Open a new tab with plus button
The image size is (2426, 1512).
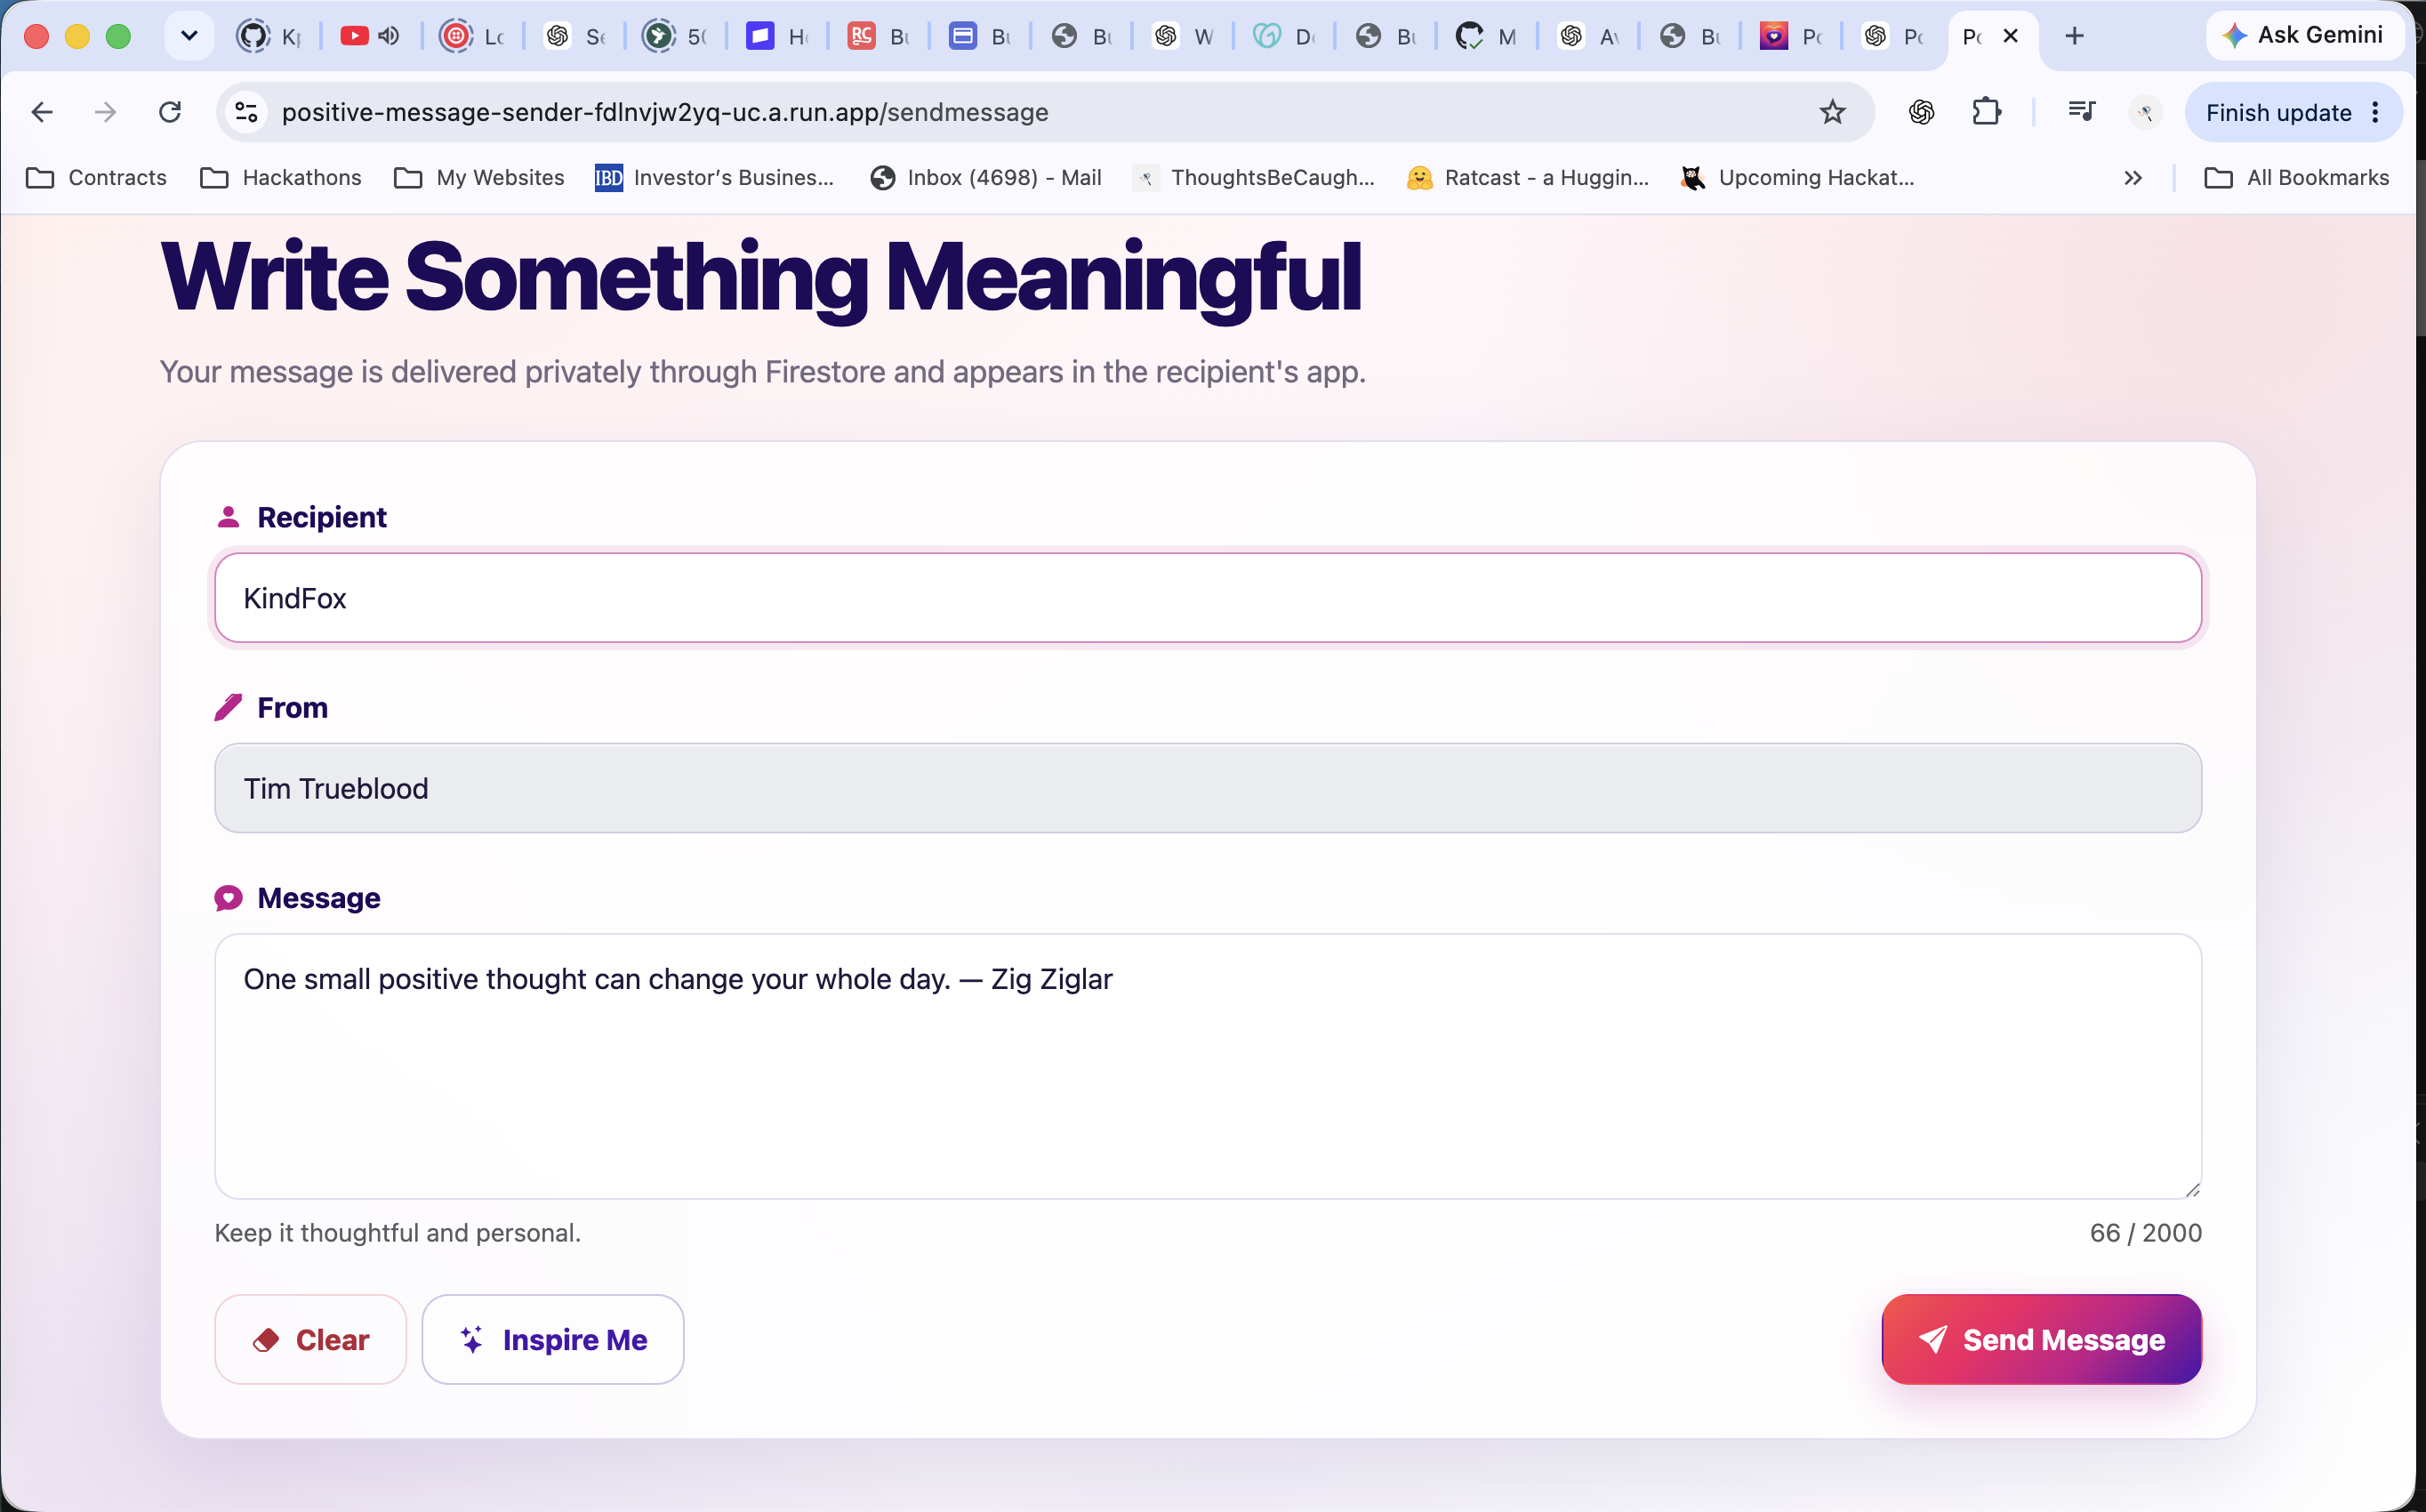(2074, 36)
